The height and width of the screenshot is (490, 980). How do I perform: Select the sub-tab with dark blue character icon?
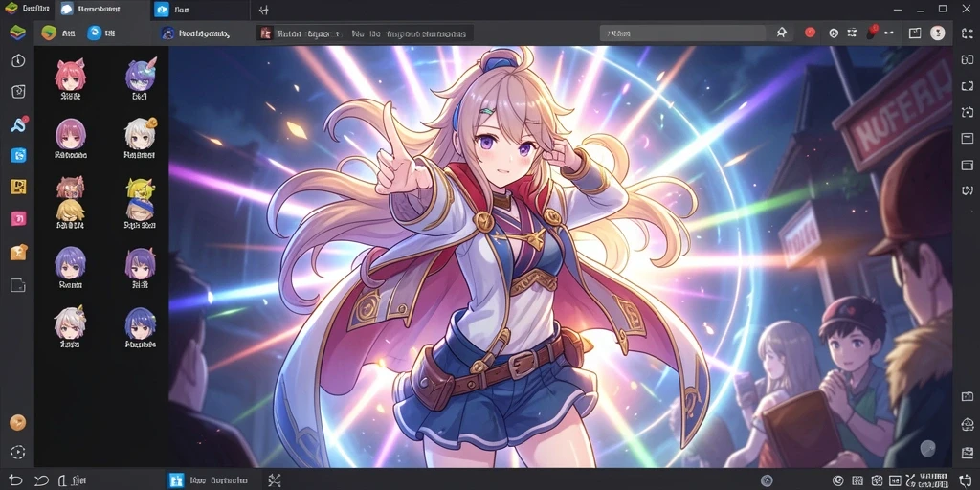click(195, 33)
